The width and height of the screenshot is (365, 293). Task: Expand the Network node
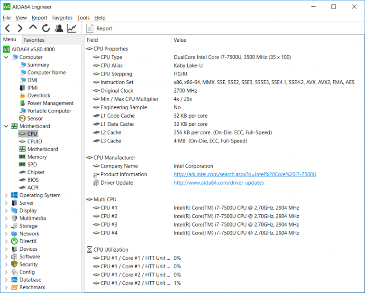[x=6, y=234]
